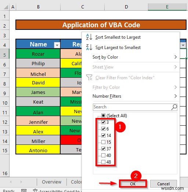Click the Jennifer cell
Image resolution: width=188 pixels, height=192 pixels.
click(x=38, y=121)
